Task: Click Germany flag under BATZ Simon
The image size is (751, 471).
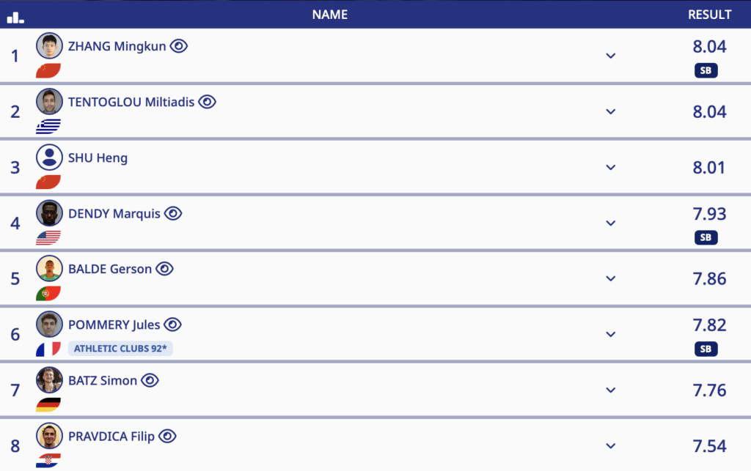Action: [x=48, y=405]
